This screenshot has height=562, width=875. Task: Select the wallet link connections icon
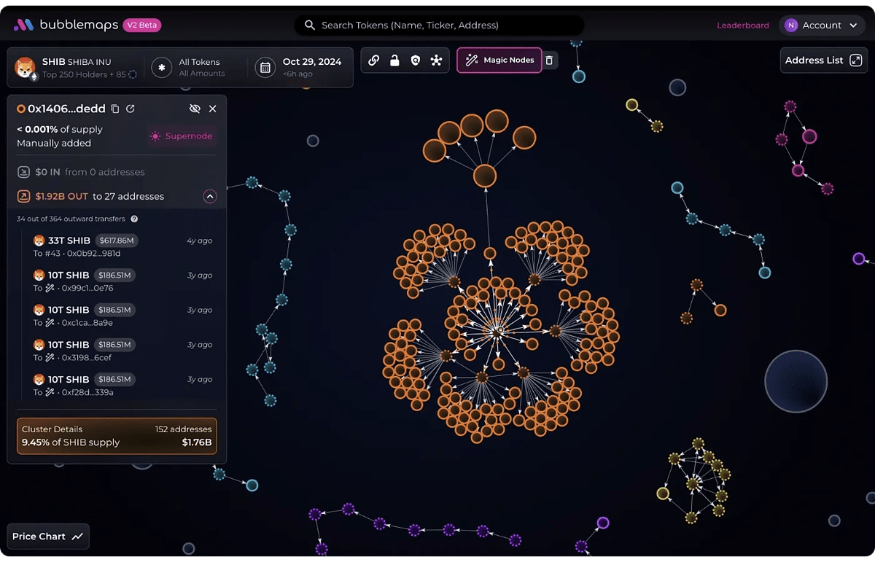click(374, 61)
